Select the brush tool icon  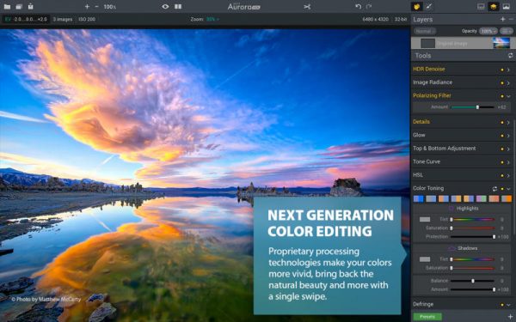pyautogui.click(x=429, y=7)
